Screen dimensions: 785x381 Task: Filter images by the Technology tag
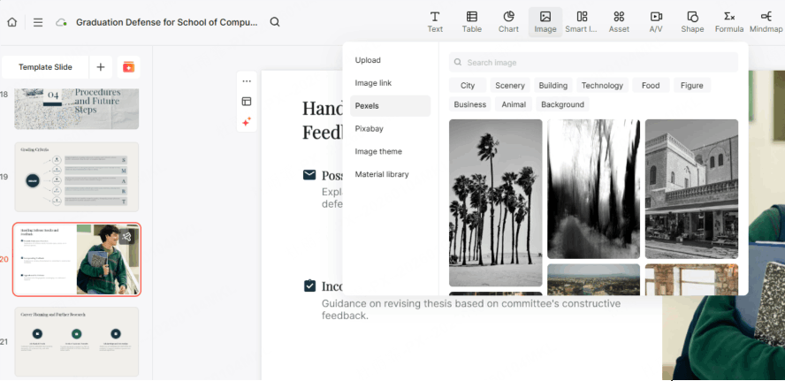coord(602,86)
